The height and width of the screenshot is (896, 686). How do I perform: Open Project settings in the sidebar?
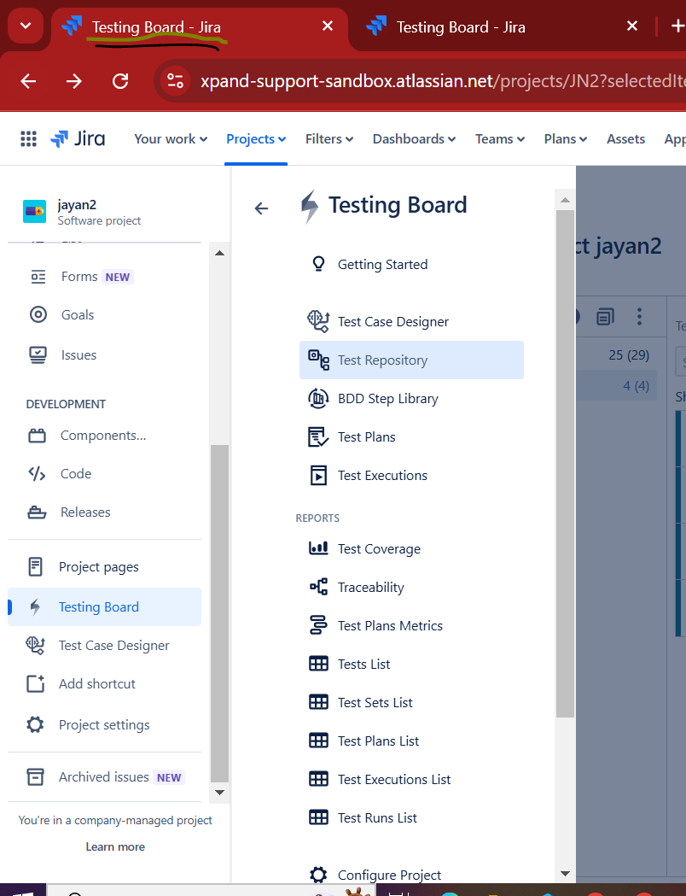[104, 724]
